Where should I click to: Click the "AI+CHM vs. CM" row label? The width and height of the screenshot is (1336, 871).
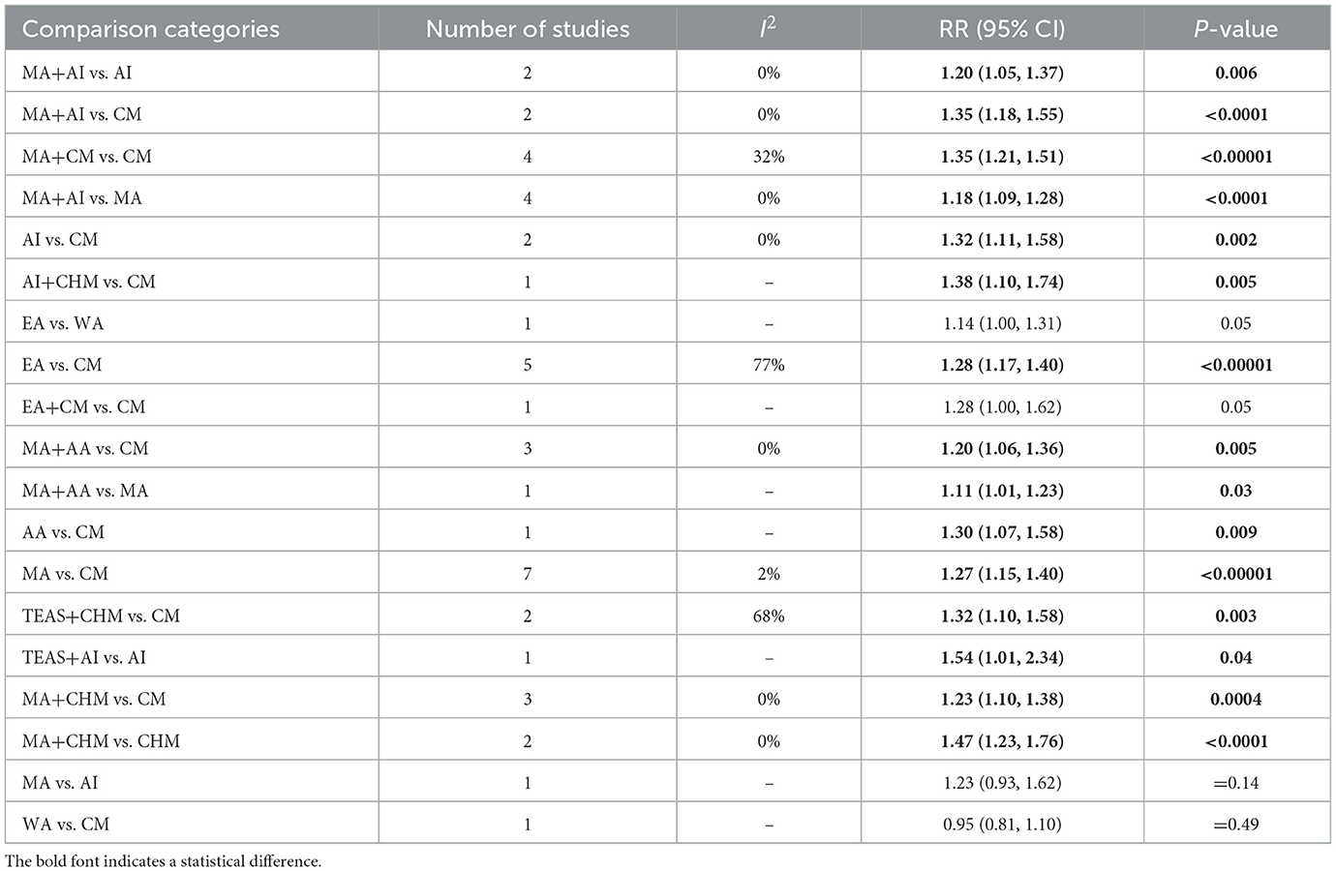[x=89, y=282]
